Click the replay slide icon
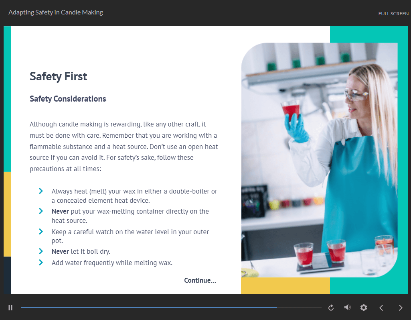Image resolution: width=411 pixels, height=320 pixels. pyautogui.click(x=330, y=307)
